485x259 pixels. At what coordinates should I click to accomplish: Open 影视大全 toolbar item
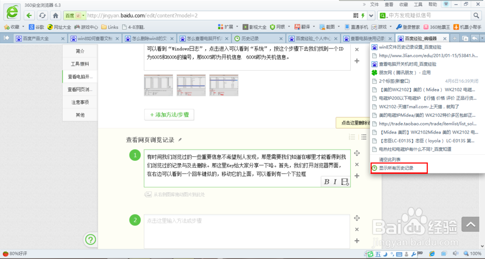pos(255,27)
